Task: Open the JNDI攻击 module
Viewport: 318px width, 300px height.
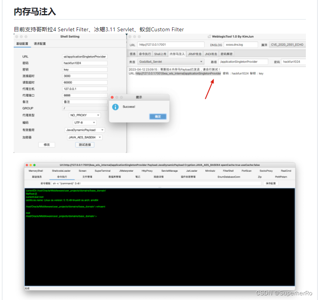Action: coord(209,54)
